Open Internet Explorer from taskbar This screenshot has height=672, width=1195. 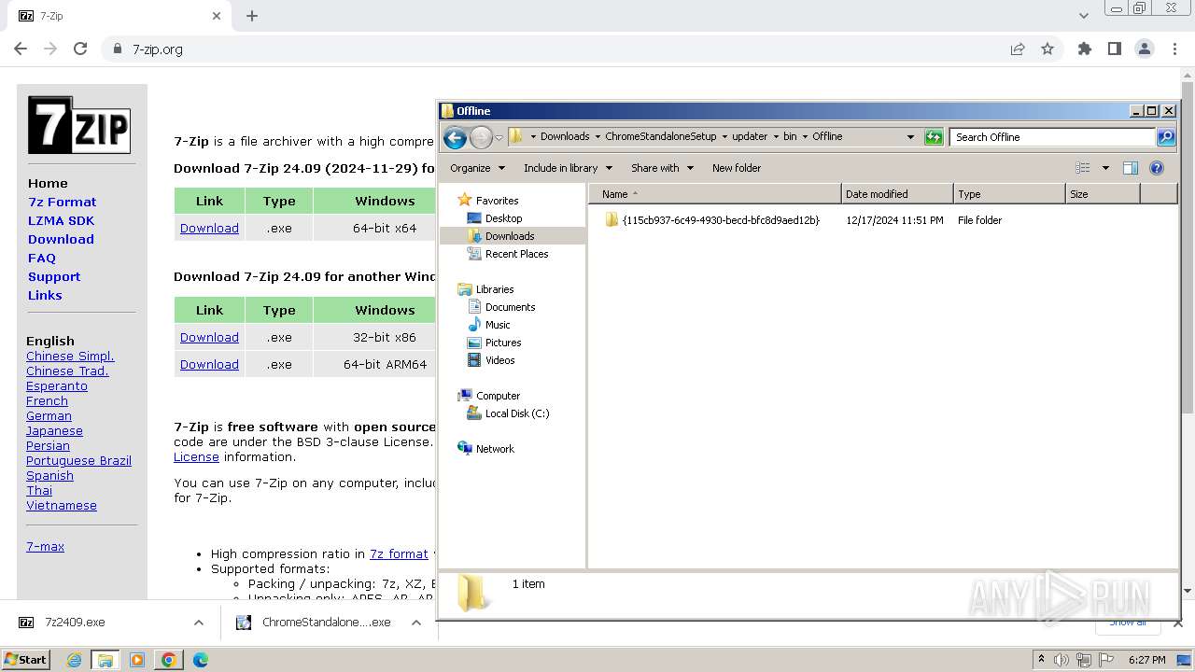[75, 660]
